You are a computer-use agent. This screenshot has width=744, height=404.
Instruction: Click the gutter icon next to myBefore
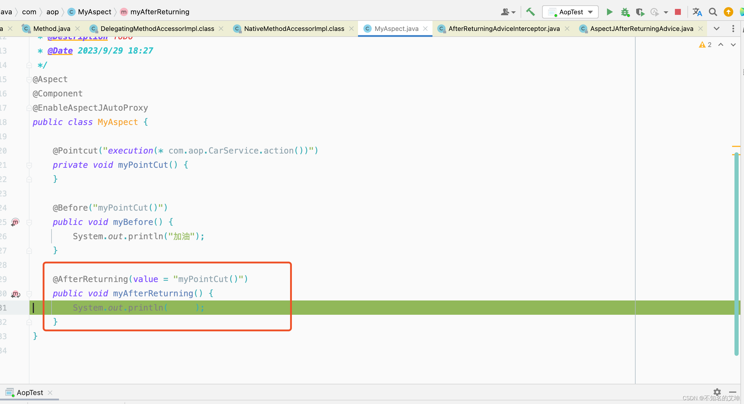point(15,222)
